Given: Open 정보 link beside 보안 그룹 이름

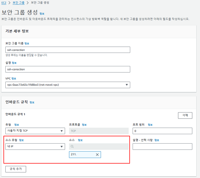Looking at the screenshot, I should click(27, 43).
